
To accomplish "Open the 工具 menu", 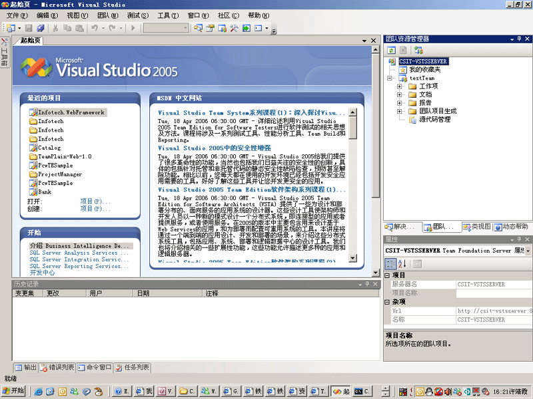I will click(168, 15).
